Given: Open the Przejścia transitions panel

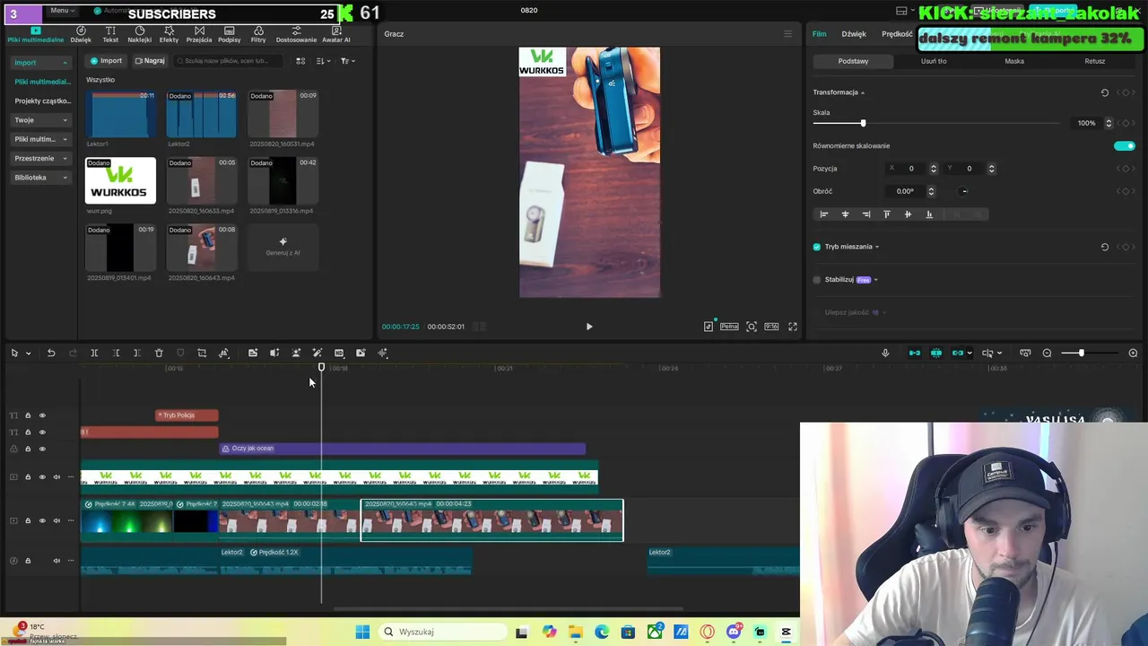Looking at the screenshot, I should point(199,34).
